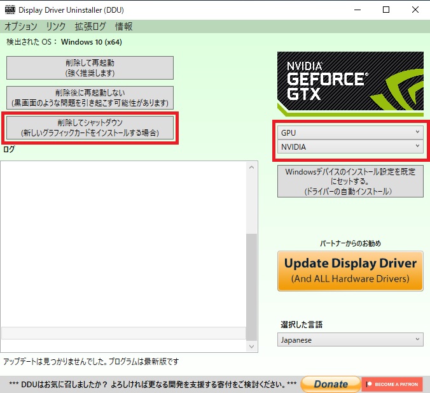430x393 pixels.
Task: Click the パートナーからのお勧め label
Action: pyautogui.click(x=350, y=243)
